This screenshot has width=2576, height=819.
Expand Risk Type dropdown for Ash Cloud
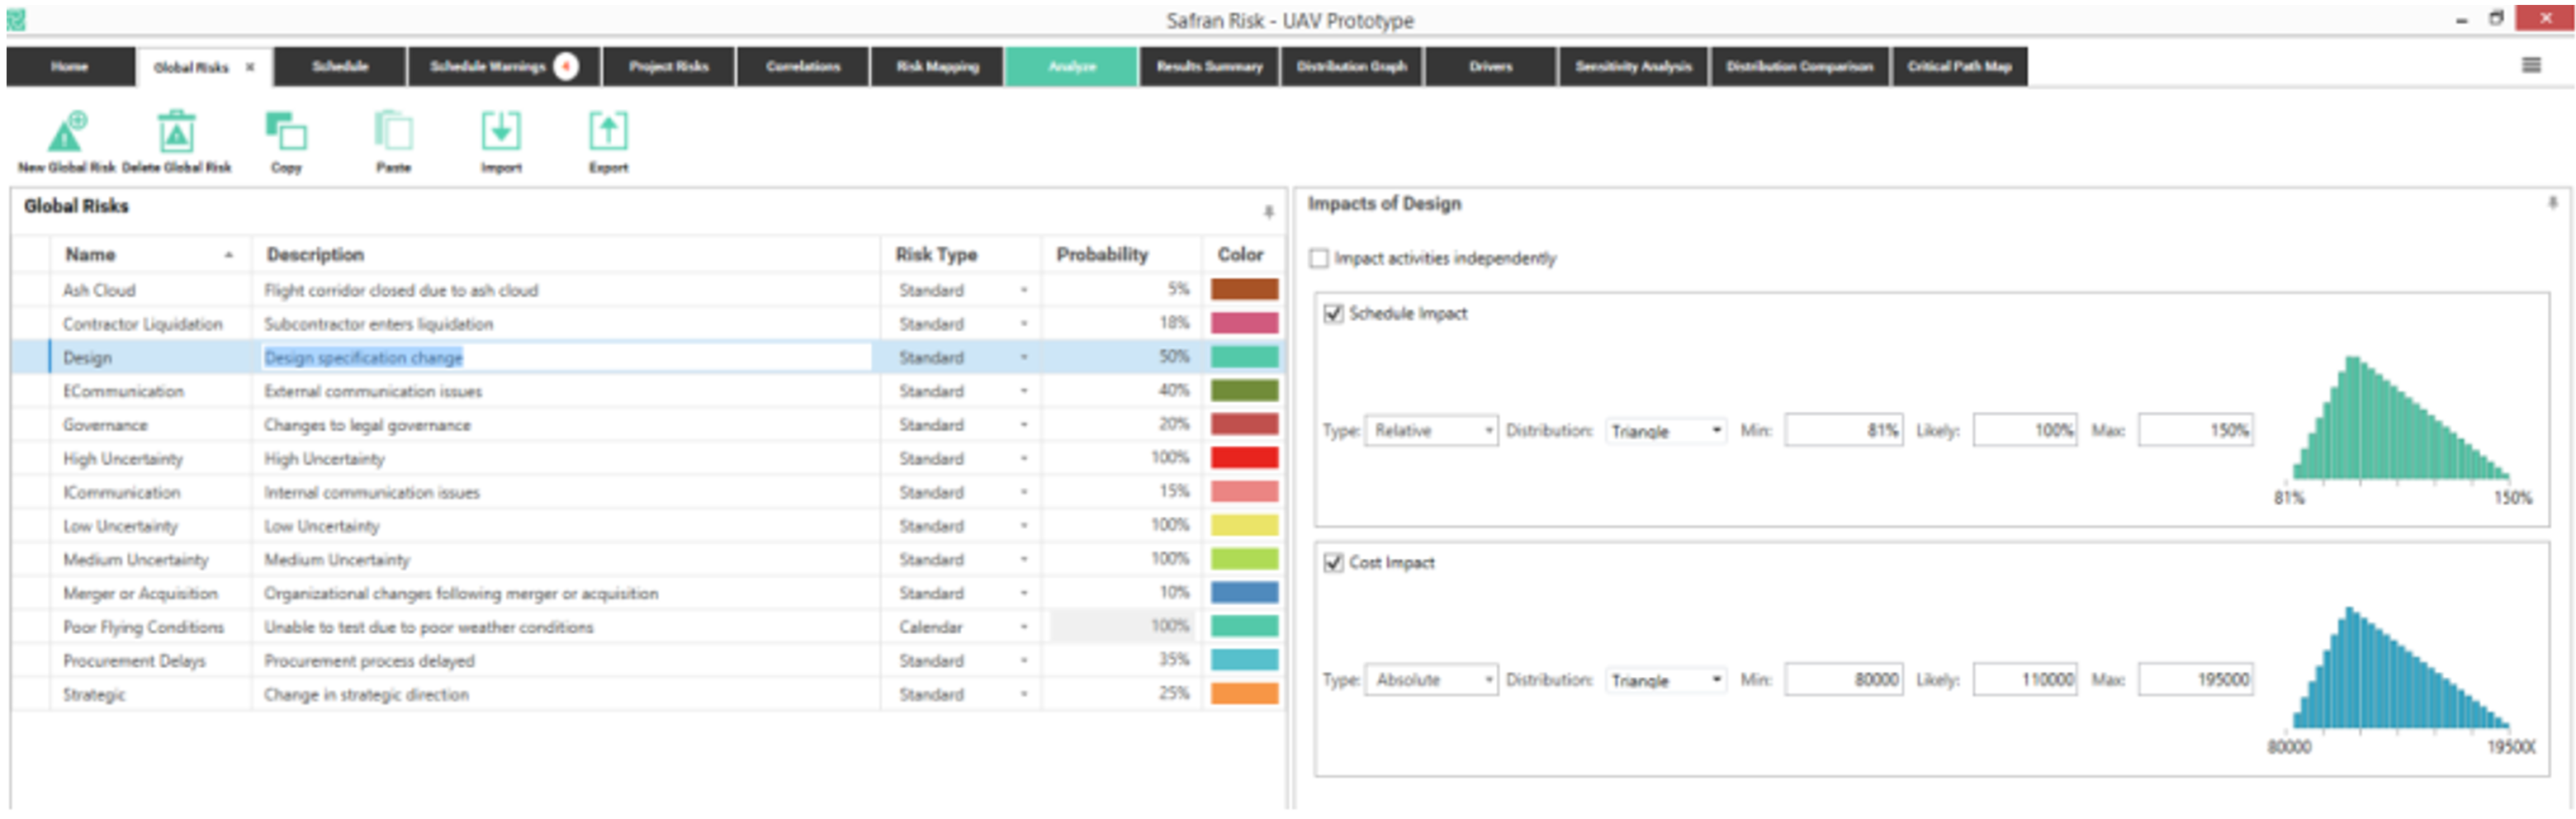(1023, 291)
